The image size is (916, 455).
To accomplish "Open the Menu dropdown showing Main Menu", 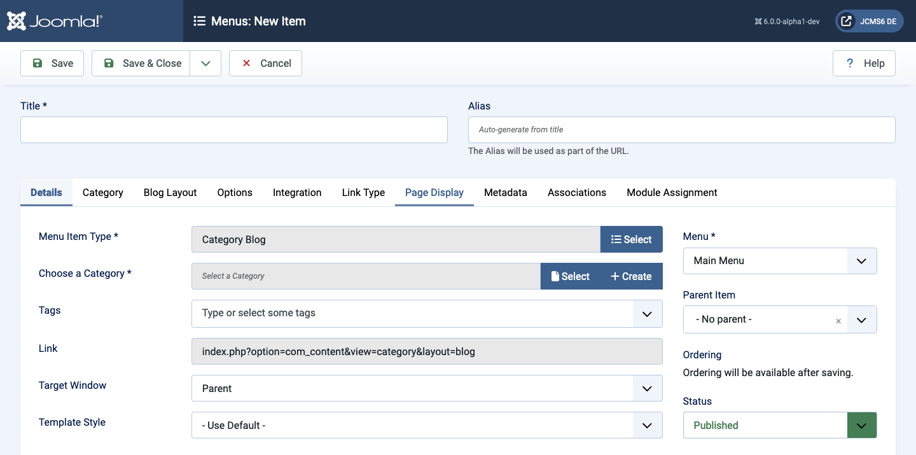I will [780, 261].
